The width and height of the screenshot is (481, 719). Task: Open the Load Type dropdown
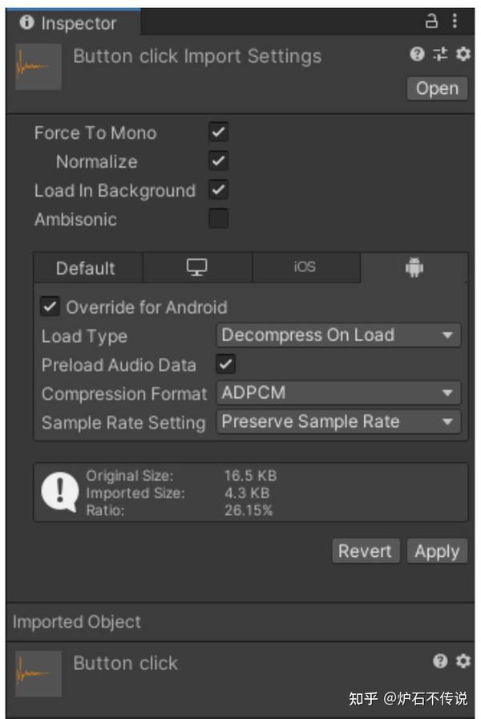[x=338, y=335]
